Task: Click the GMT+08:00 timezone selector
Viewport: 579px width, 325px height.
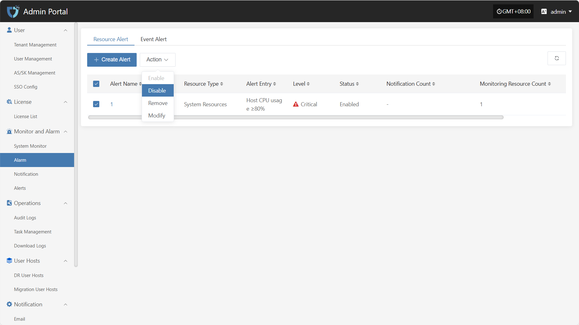Action: (513, 12)
